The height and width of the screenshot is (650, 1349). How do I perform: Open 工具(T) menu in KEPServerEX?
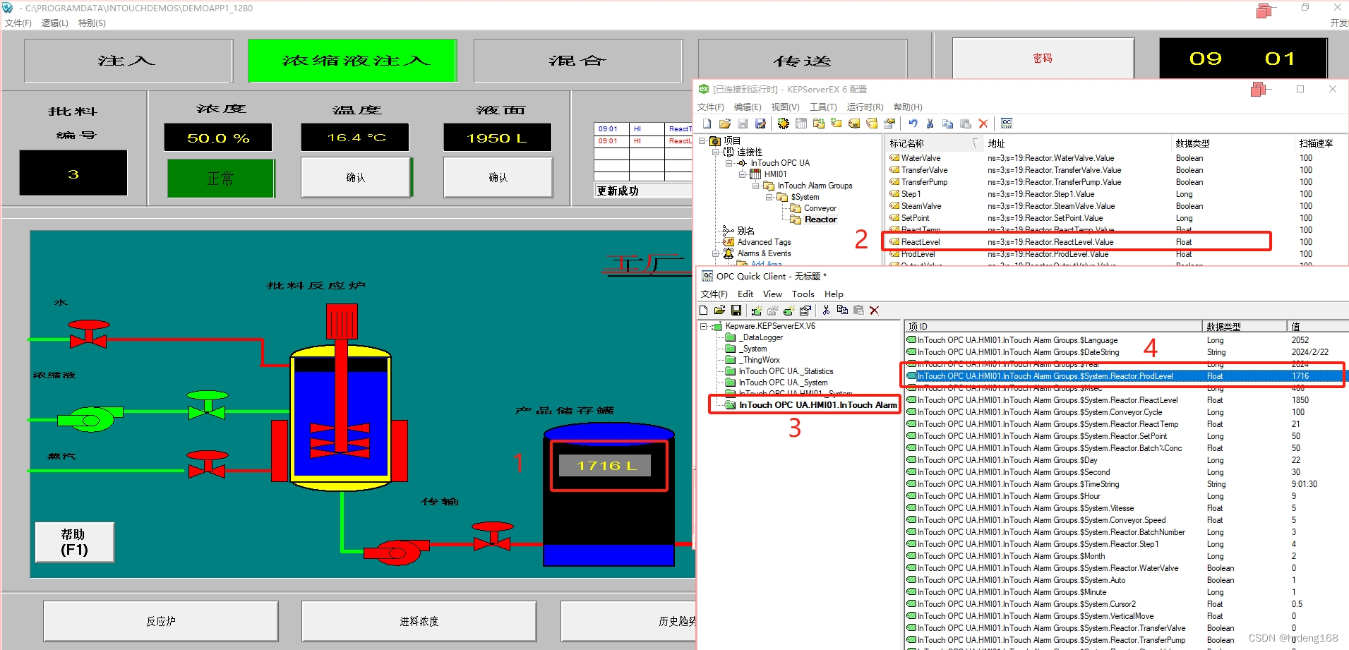point(823,107)
